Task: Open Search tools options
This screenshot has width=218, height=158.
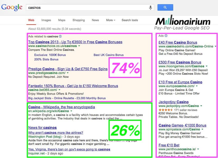Action: (x=130, y=20)
